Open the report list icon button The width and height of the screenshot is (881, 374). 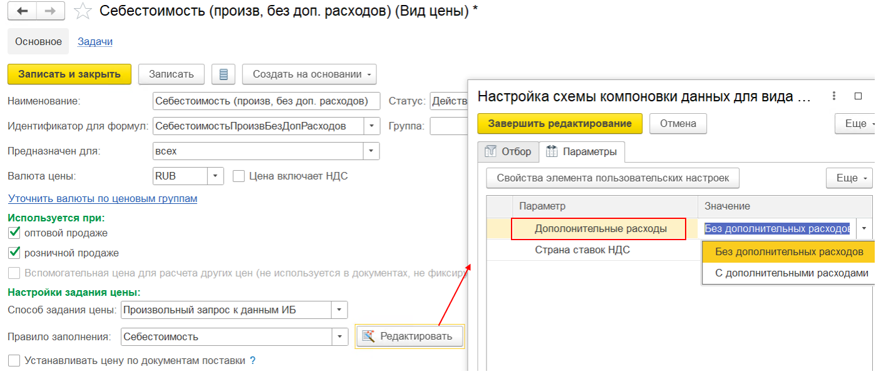click(223, 74)
